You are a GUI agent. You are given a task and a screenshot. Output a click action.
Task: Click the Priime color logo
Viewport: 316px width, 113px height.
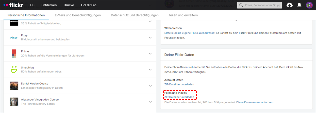[x=14, y=53]
